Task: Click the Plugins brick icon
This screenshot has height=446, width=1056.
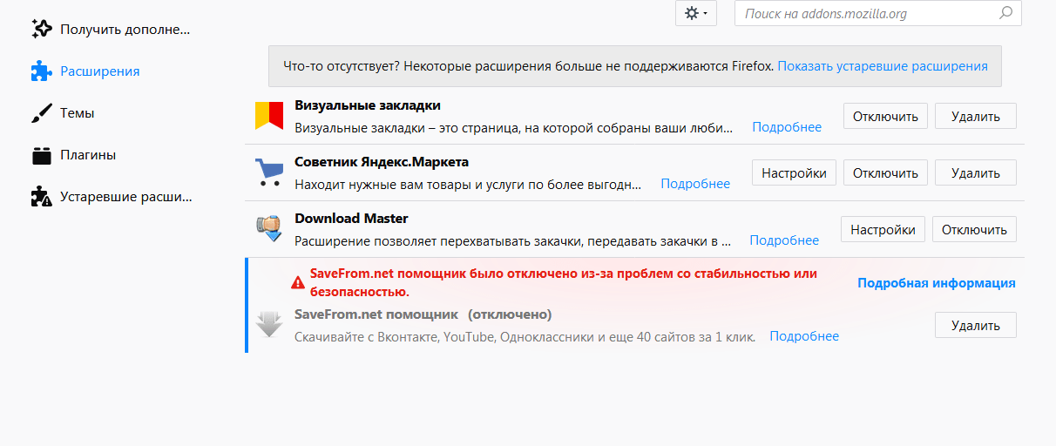Action: [41, 155]
